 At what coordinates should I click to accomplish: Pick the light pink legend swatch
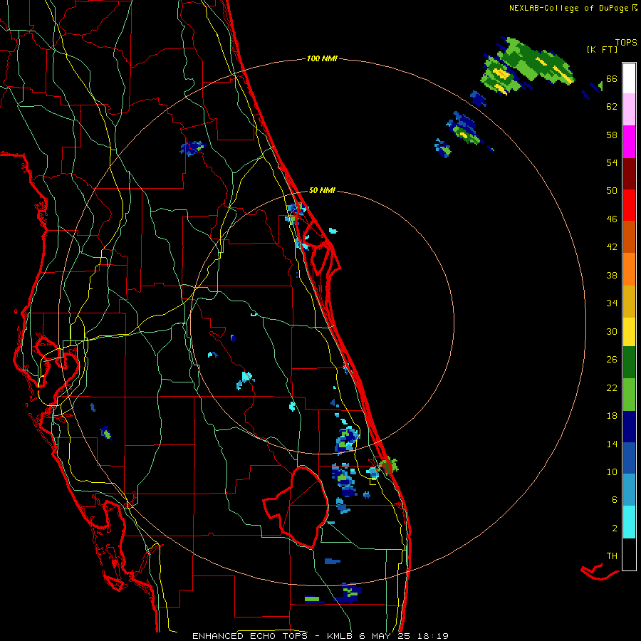click(629, 110)
